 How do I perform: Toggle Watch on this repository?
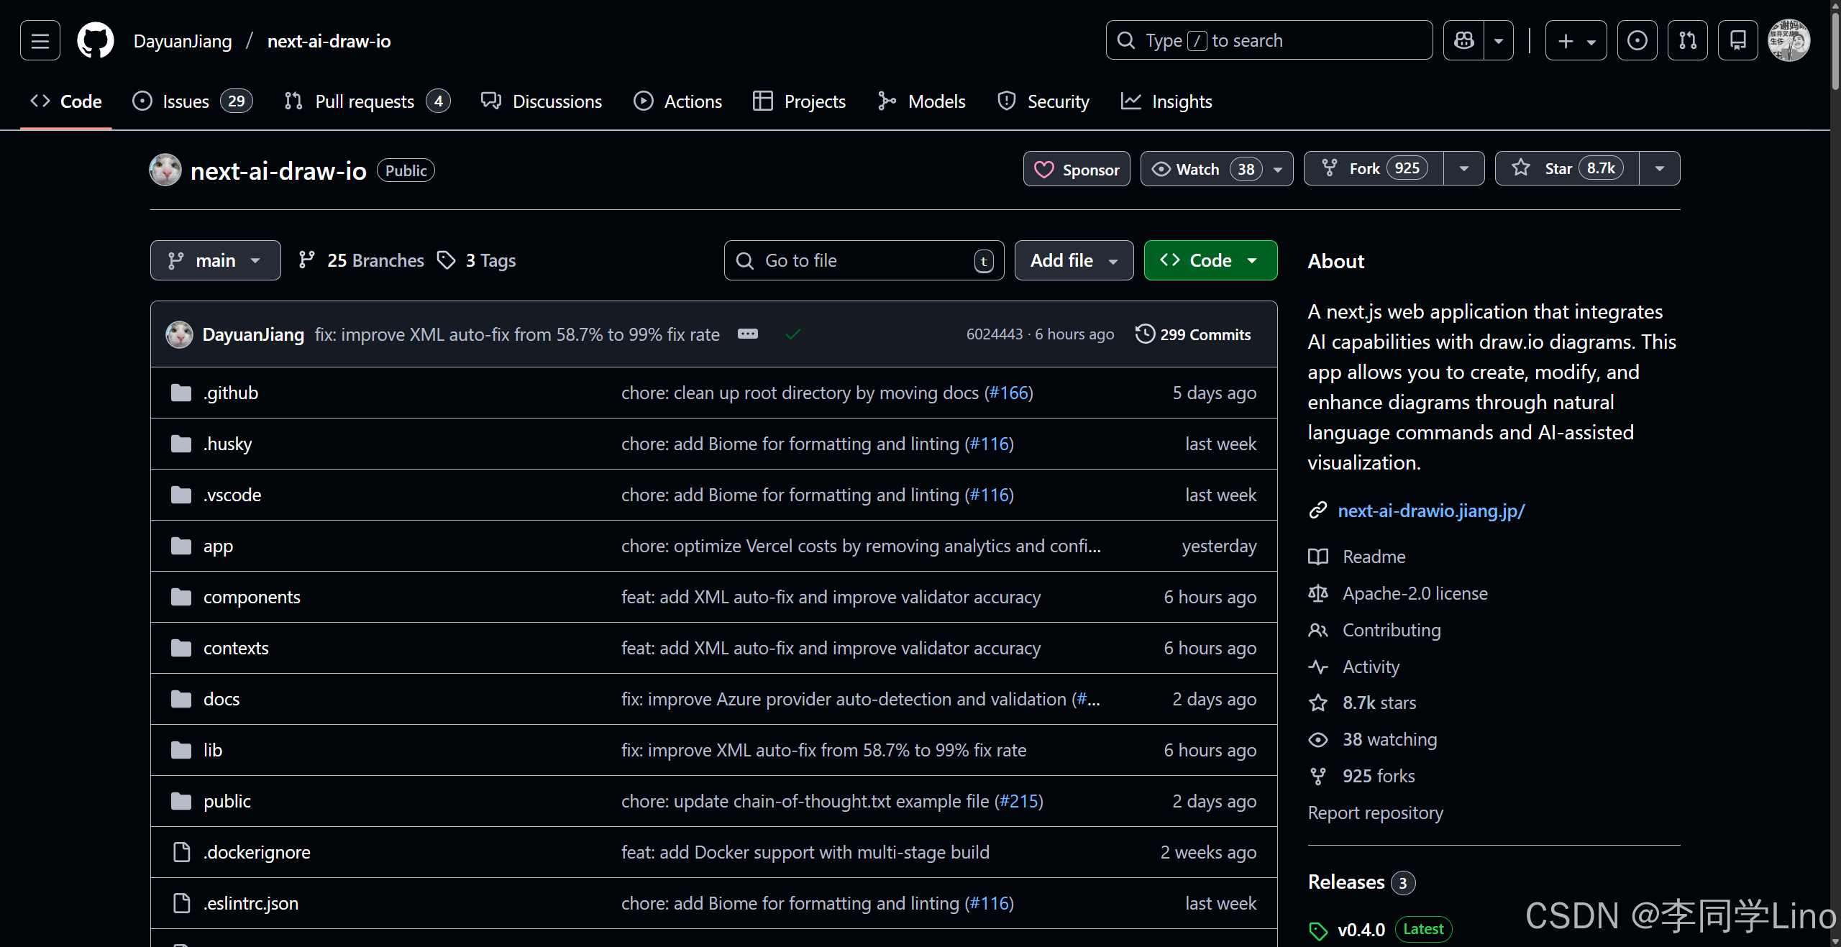[x=1198, y=169]
